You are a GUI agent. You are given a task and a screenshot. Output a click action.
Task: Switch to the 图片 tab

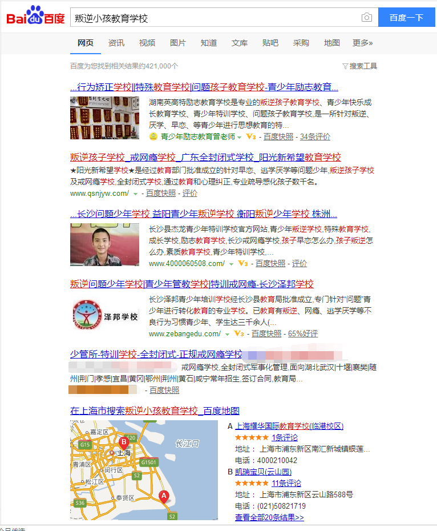(x=178, y=43)
